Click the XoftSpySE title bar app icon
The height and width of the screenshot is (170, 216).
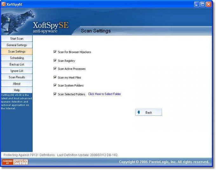point(3,4)
